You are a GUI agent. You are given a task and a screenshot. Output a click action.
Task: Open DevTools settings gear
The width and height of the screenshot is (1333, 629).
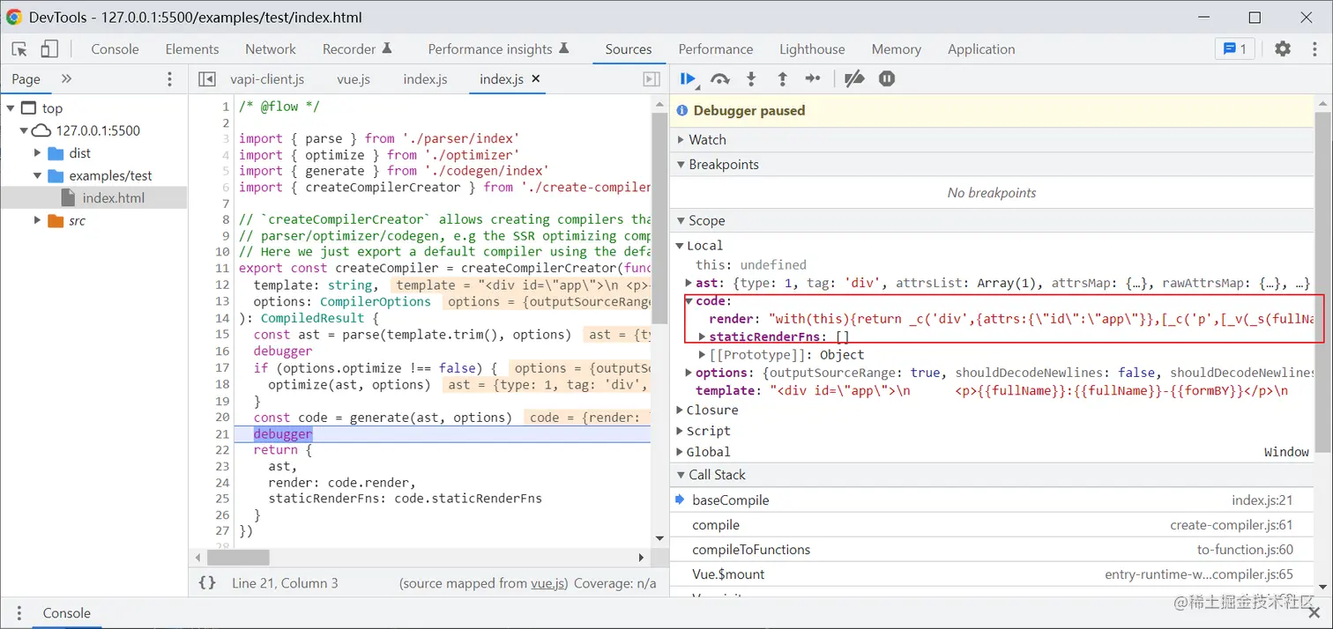point(1283,49)
